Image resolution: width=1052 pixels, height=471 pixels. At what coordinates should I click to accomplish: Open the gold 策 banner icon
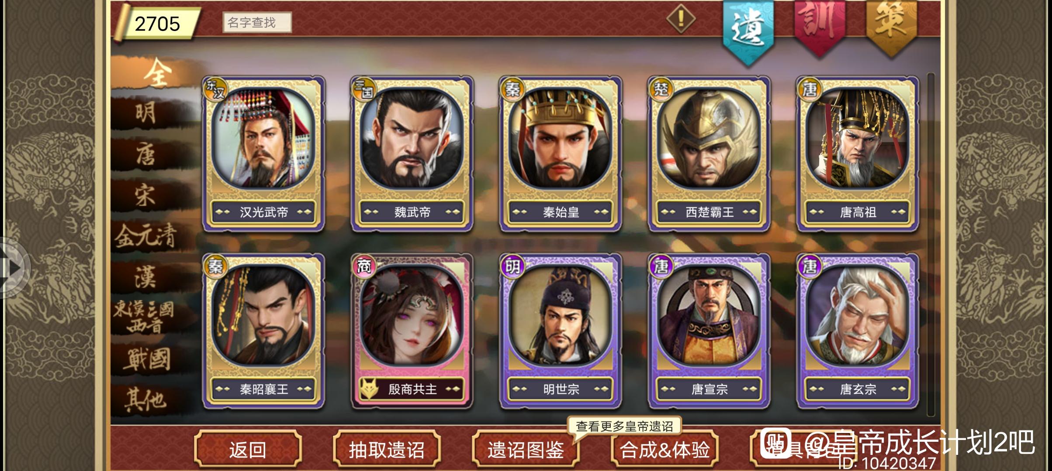891,26
